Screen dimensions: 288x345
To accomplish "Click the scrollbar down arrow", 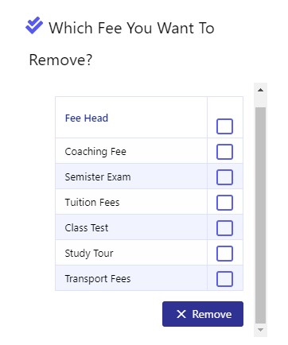I will 260,330.
